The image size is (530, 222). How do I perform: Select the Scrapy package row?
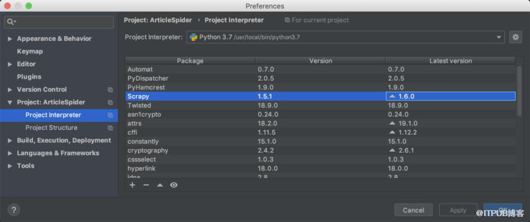(x=320, y=96)
